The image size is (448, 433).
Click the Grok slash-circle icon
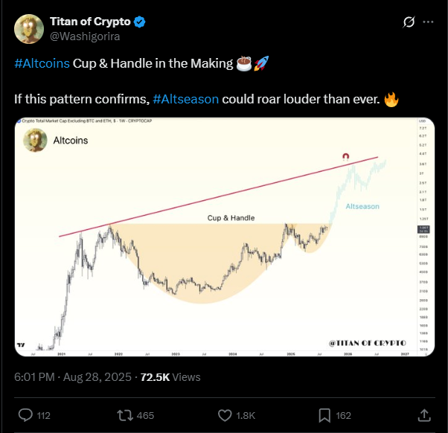409,22
